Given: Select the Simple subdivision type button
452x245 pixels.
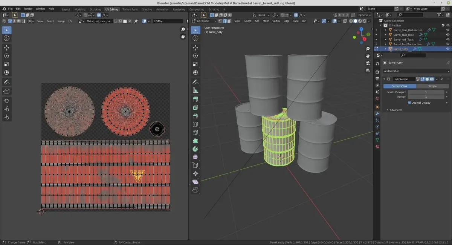Looking at the screenshot, I should 432,86.
